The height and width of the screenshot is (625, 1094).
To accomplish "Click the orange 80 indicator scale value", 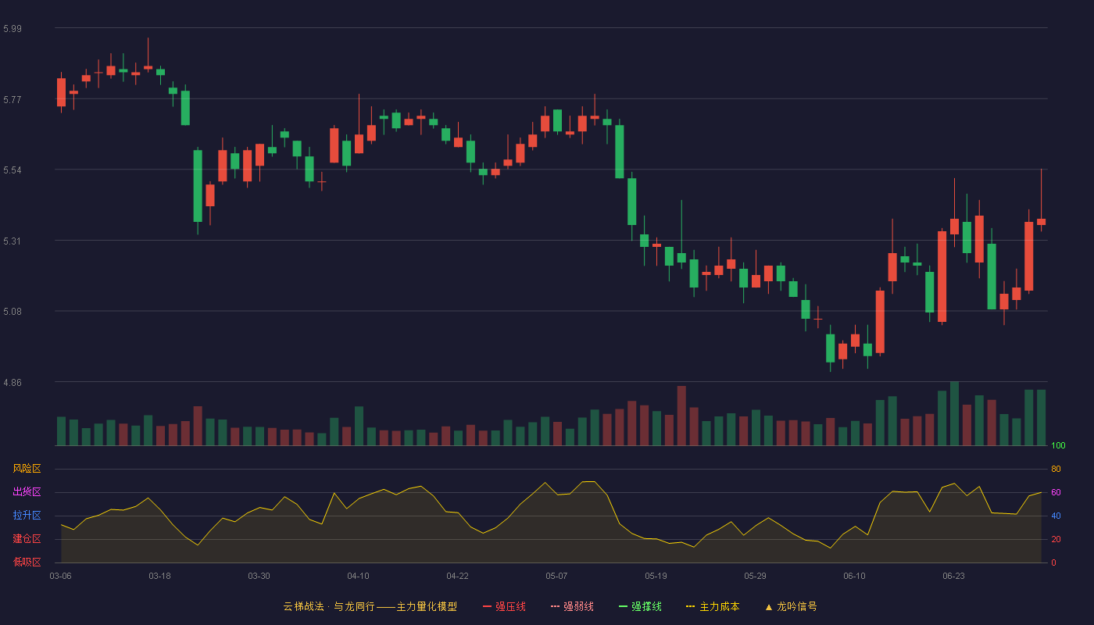I will click(x=1056, y=470).
